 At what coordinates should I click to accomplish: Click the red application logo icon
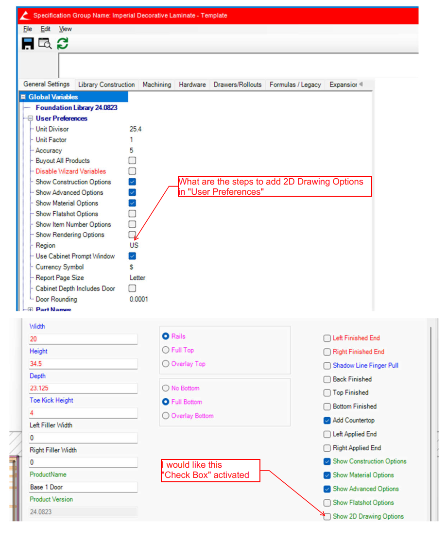pos(25,16)
